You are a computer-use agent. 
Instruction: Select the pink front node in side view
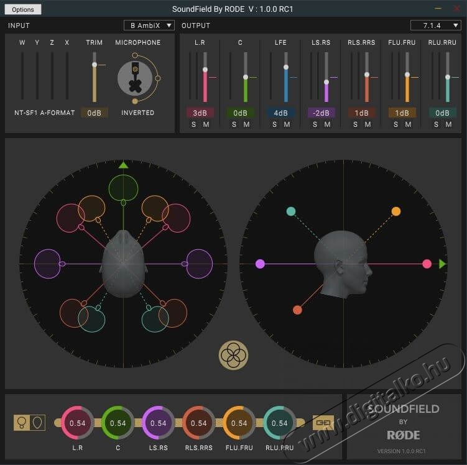pos(427,264)
